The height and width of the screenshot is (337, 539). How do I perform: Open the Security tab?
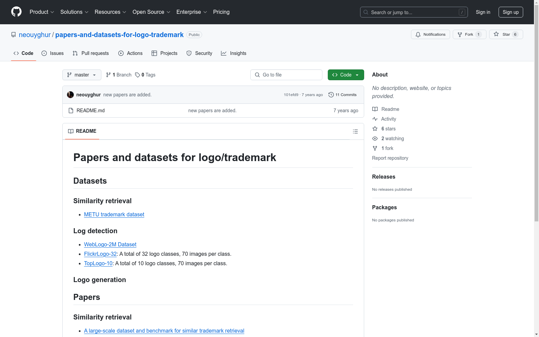coord(199,53)
